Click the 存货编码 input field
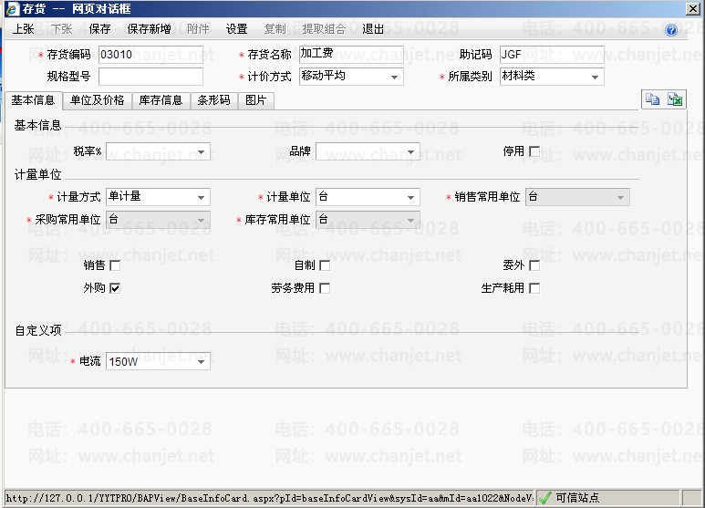Screen dimensions: 705x508 [150, 55]
